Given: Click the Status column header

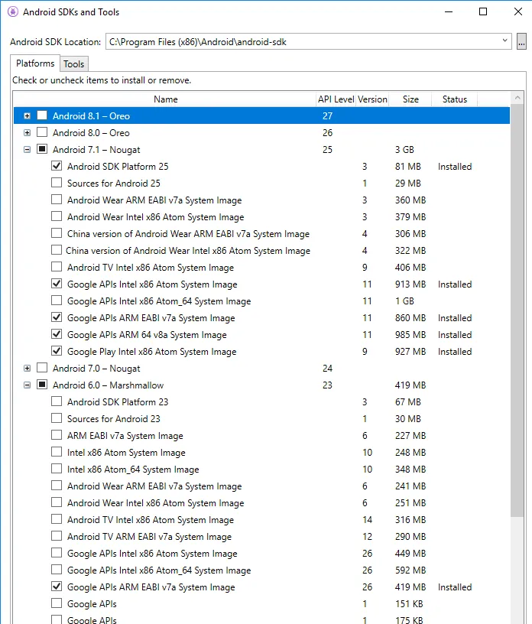Looking at the screenshot, I should (x=454, y=99).
